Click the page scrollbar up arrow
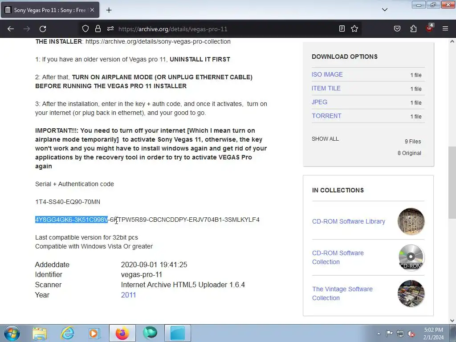 pyautogui.click(x=452, y=41)
